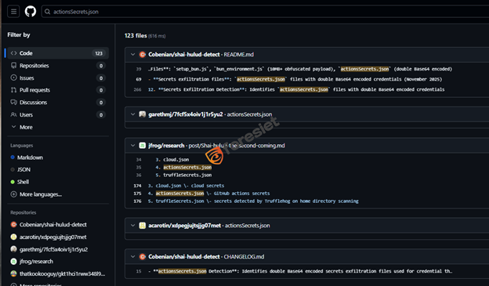The width and height of the screenshot is (489, 286).
Task: Click acarotin avatar in sidebar repositories
Action: [x=14, y=237]
